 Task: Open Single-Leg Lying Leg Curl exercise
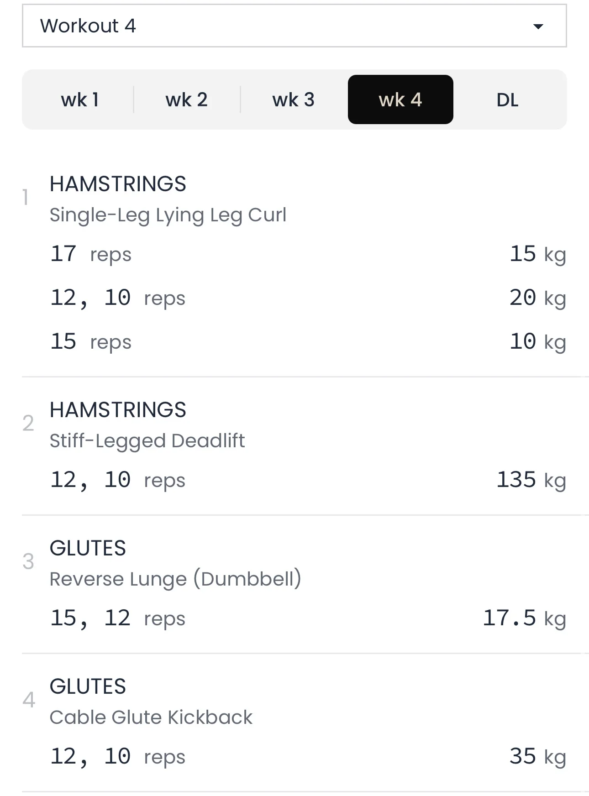[168, 215]
